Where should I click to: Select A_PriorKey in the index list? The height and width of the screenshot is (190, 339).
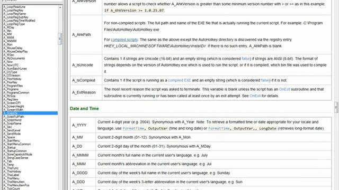10,82
